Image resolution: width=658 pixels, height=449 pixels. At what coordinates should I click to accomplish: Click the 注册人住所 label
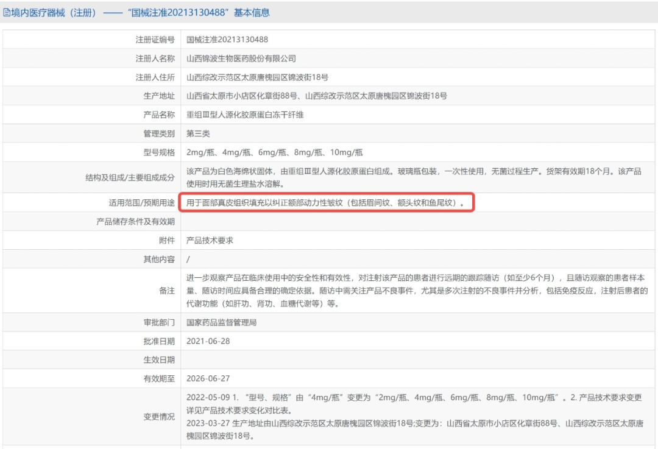155,77
